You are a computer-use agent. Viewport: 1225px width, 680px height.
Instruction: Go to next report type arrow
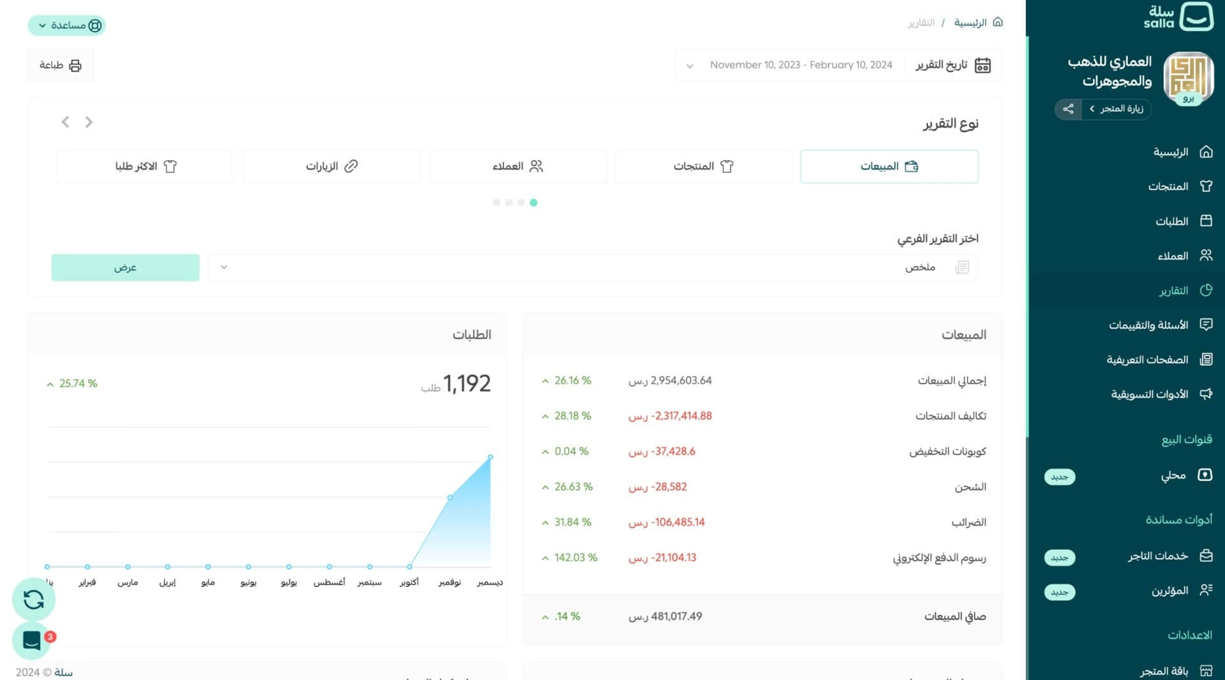tap(65, 122)
